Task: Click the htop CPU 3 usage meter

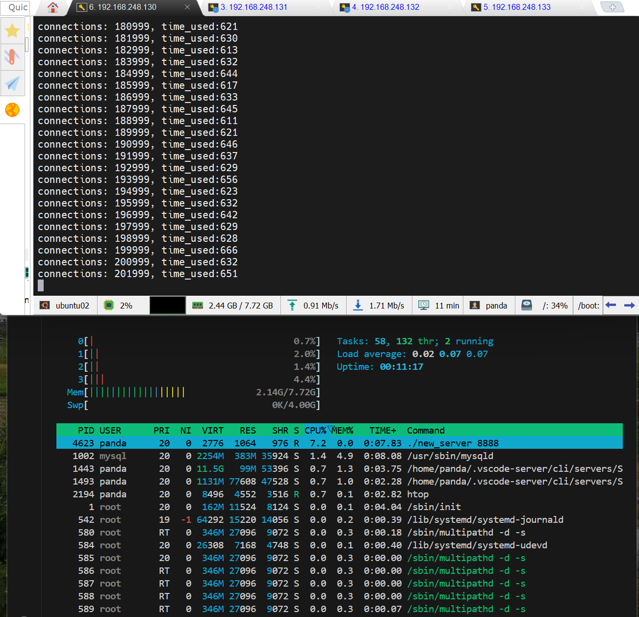Action: coord(199,379)
